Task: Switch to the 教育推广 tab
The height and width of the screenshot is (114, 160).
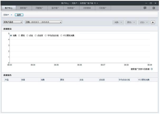Action: 71,8
